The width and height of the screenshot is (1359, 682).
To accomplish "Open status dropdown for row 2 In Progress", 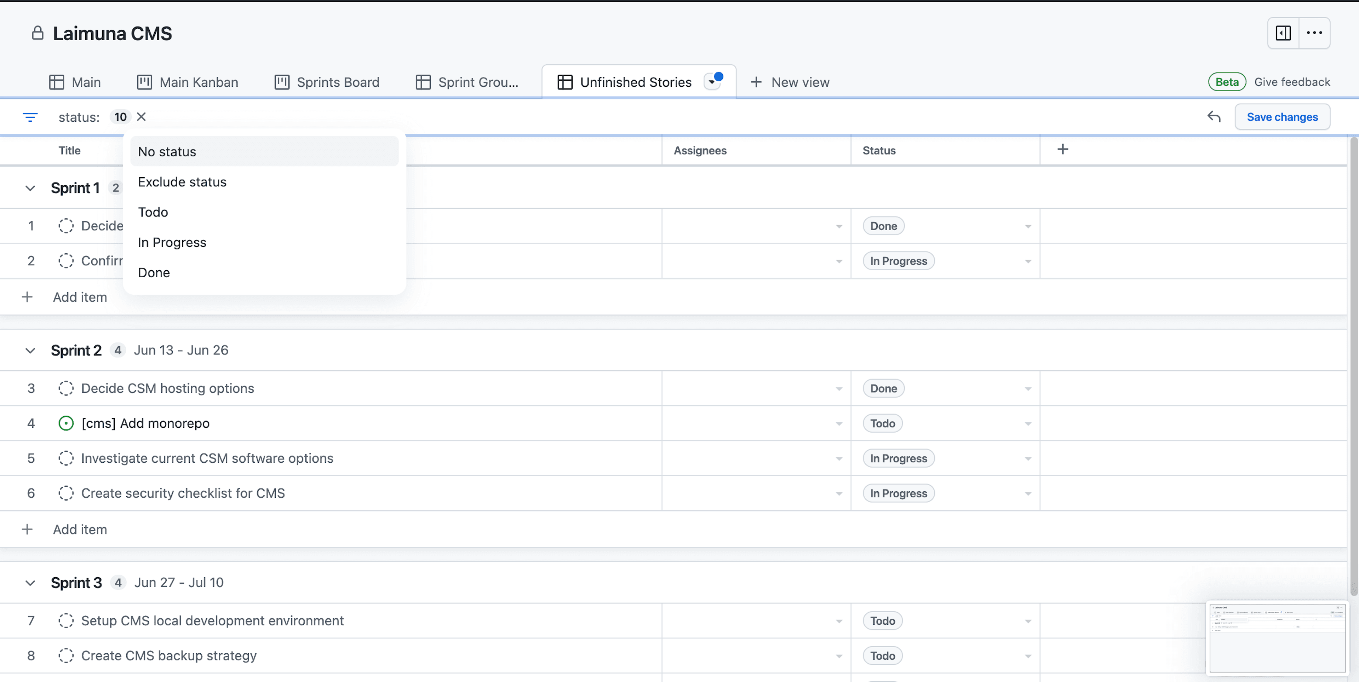I will 1028,262.
